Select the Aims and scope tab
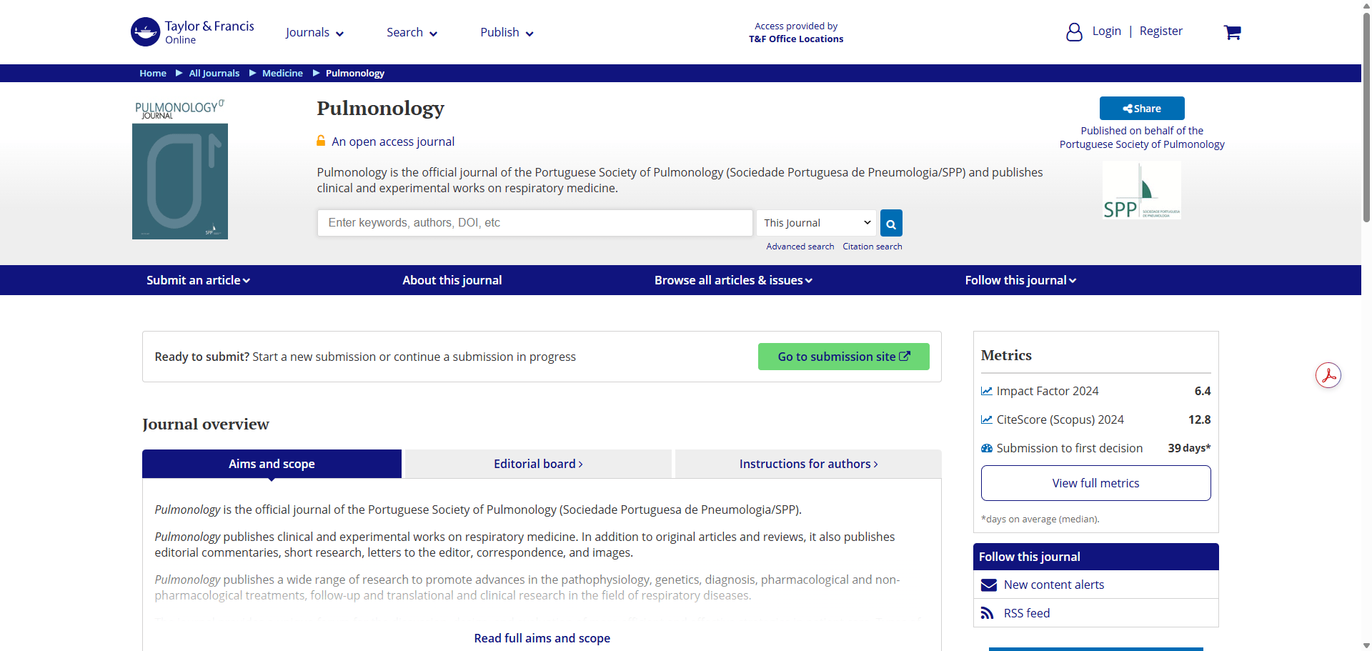 pos(272,464)
